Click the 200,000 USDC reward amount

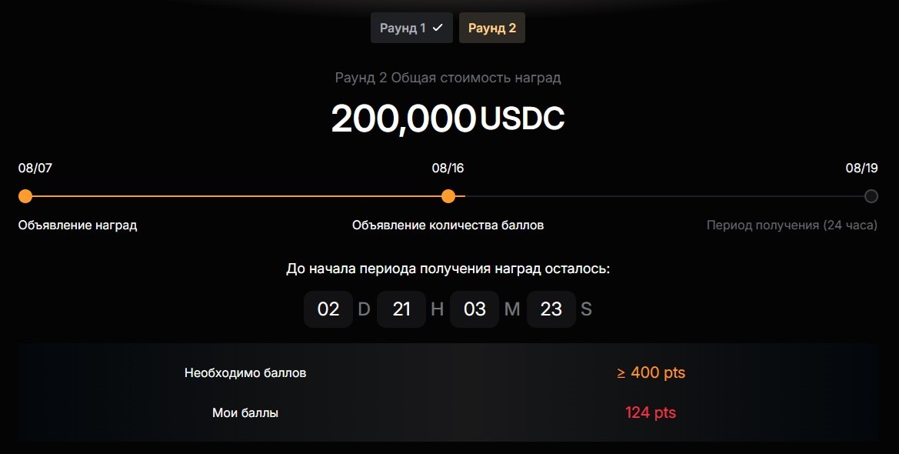pos(448,119)
